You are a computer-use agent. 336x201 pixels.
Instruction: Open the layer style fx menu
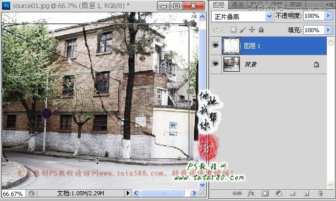[251, 193]
